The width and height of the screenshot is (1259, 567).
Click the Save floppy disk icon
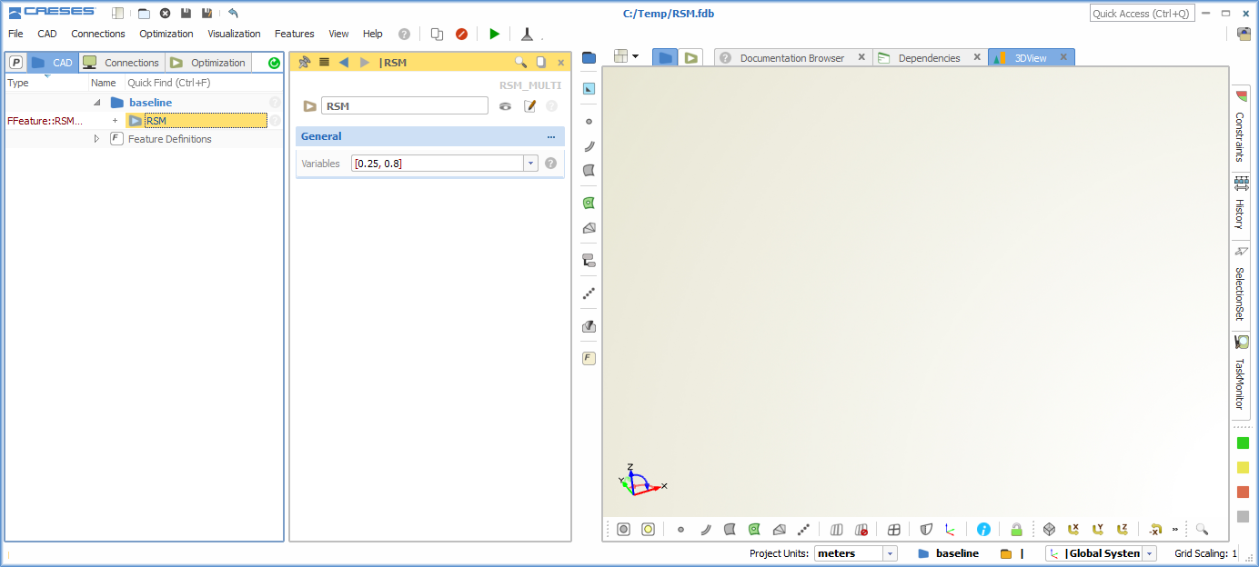[x=186, y=13]
